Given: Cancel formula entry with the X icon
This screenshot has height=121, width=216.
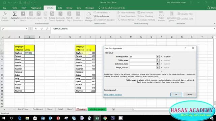Looking at the screenshot, I should pos(36,29).
